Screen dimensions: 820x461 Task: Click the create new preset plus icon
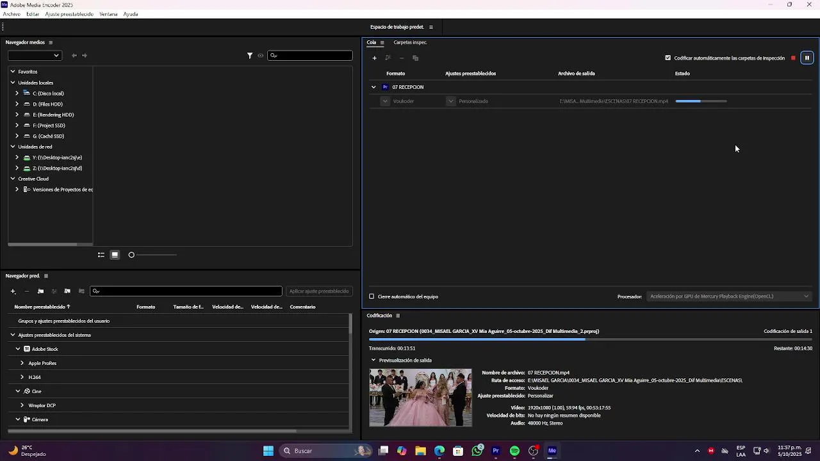(x=13, y=291)
